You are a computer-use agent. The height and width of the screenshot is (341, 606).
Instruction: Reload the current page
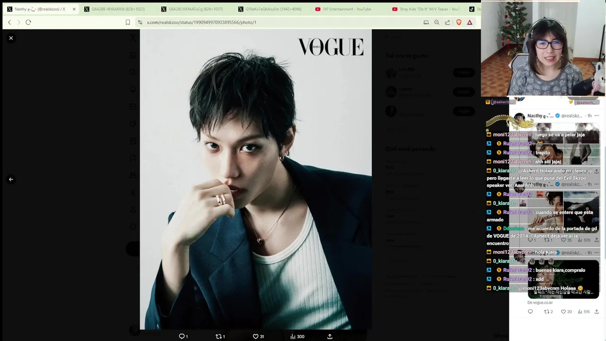click(28, 22)
